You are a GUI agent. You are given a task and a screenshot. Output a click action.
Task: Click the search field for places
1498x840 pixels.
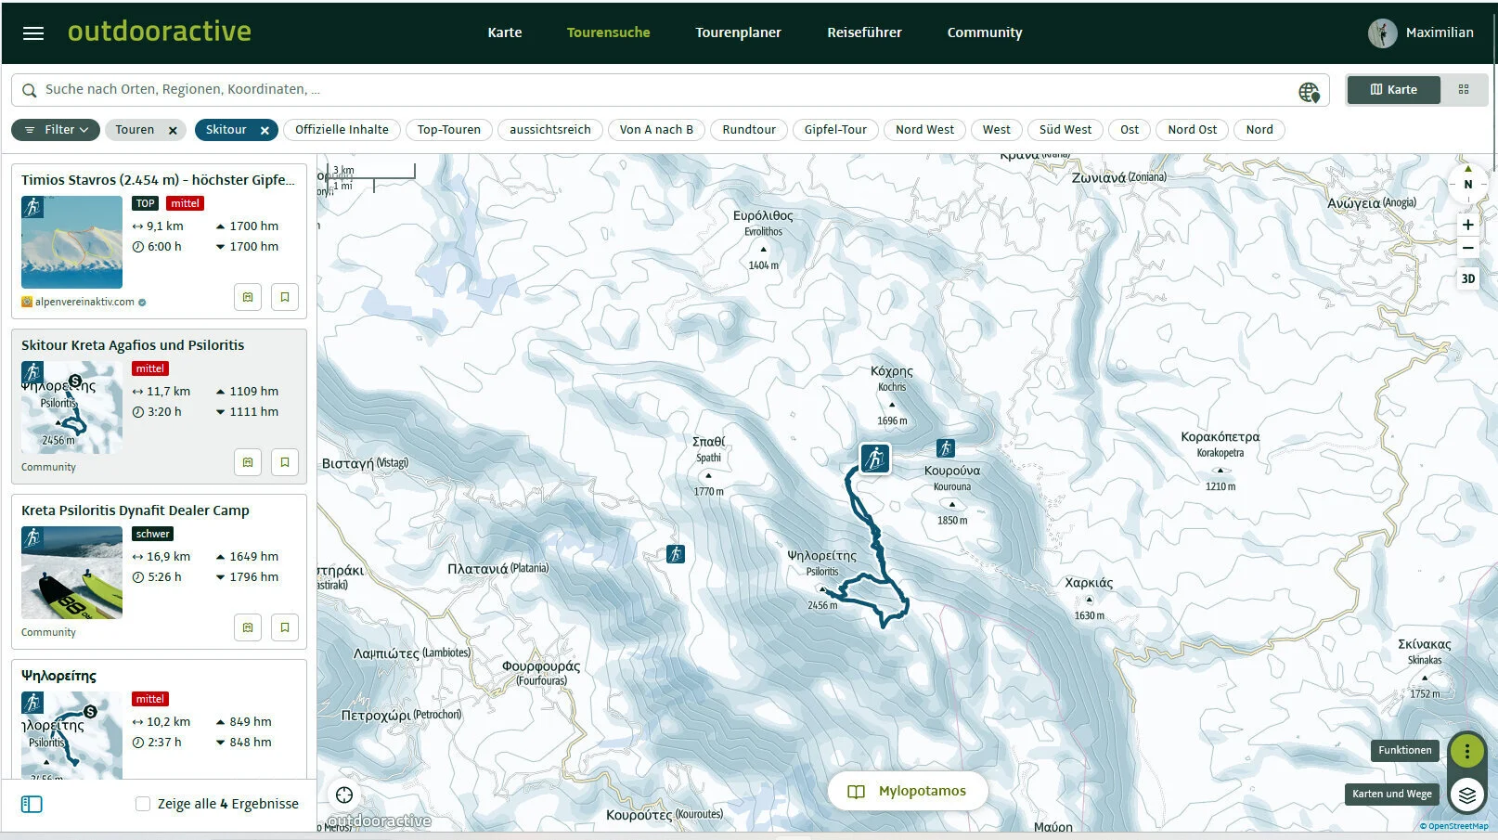(650, 90)
